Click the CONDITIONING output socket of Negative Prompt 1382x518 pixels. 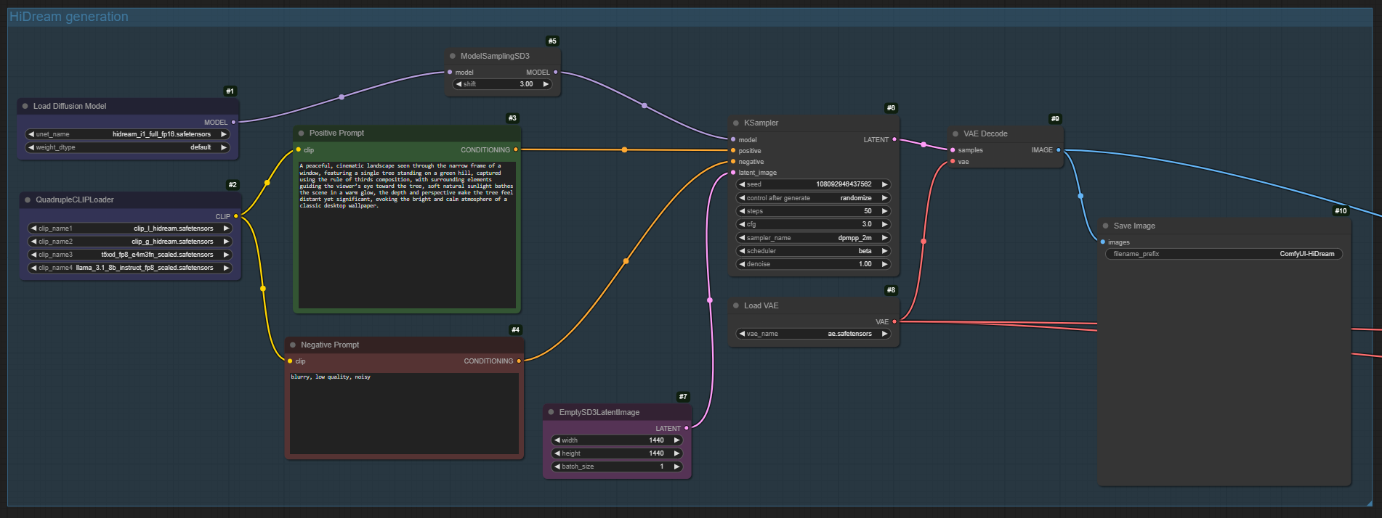coord(519,361)
